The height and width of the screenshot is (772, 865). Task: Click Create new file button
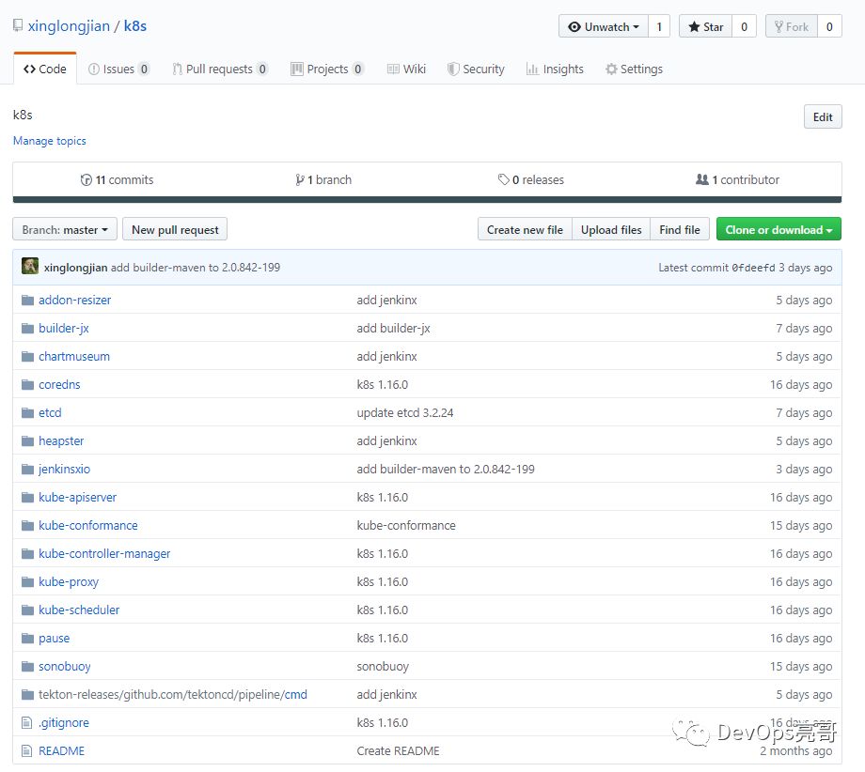(x=525, y=229)
